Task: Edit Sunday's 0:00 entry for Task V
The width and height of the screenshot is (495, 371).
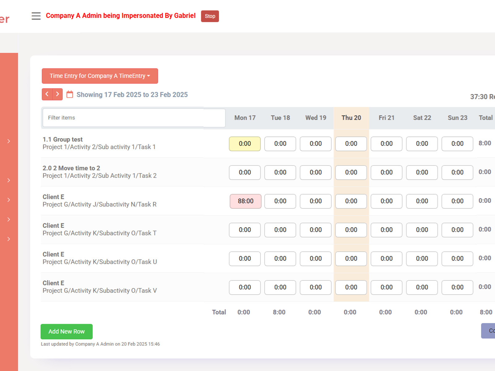Action: [x=457, y=287]
